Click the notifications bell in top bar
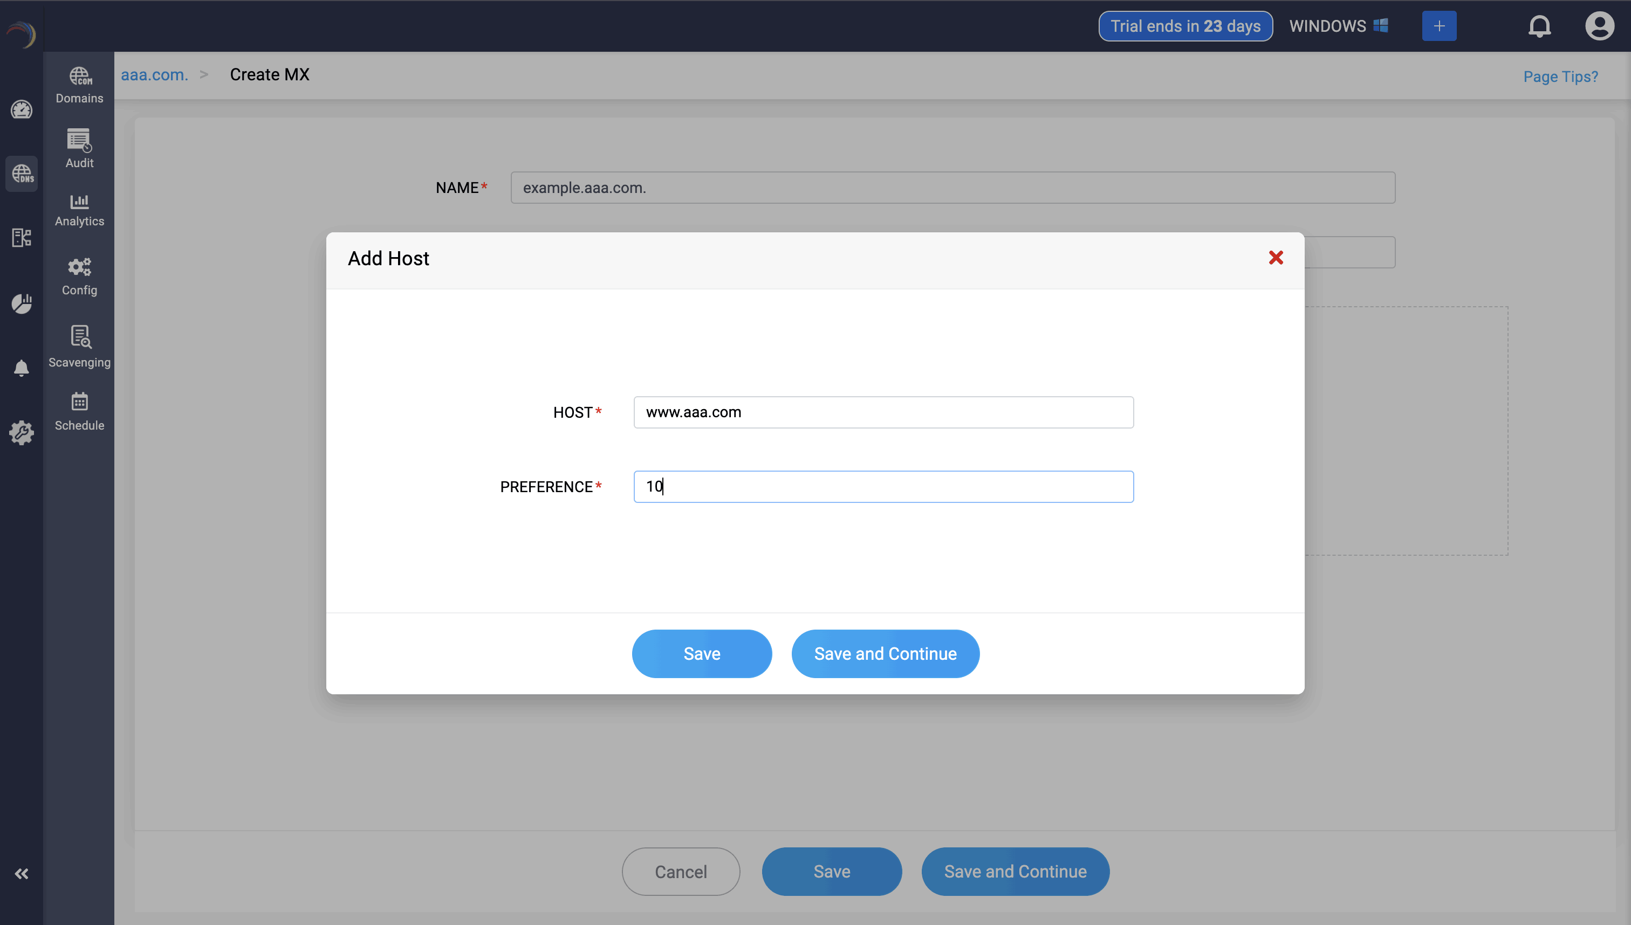The width and height of the screenshot is (1631, 925). [1539, 27]
